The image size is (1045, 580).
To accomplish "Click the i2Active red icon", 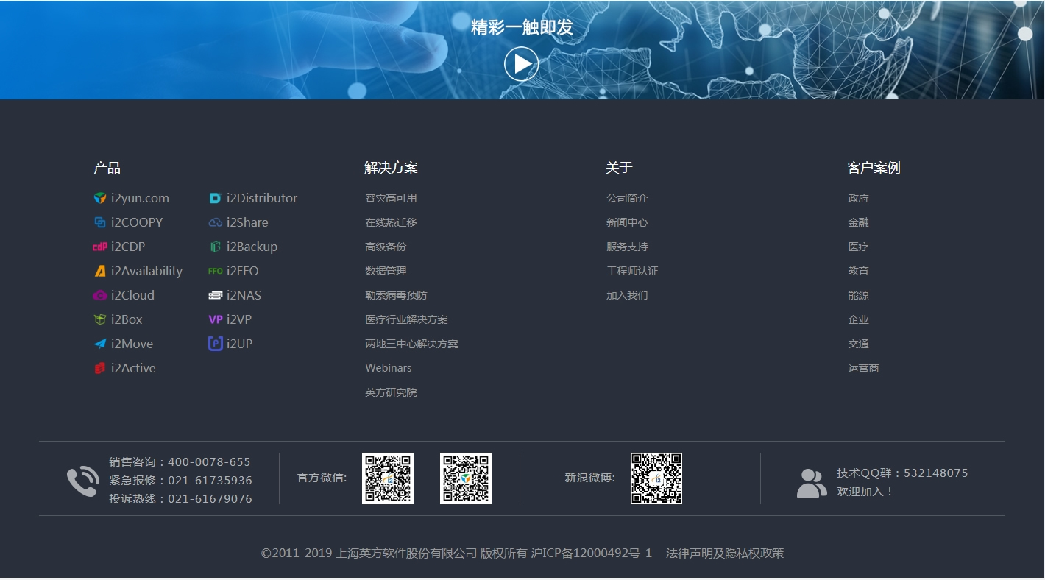I will [100, 368].
